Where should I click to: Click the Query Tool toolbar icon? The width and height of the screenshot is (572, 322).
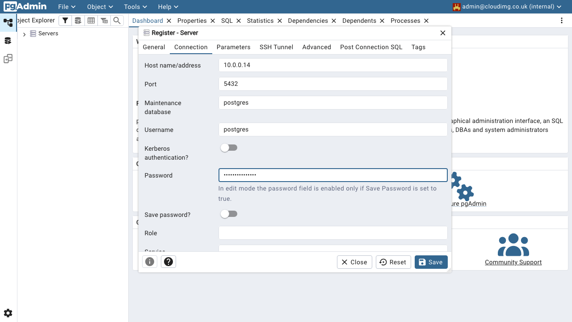click(x=78, y=21)
